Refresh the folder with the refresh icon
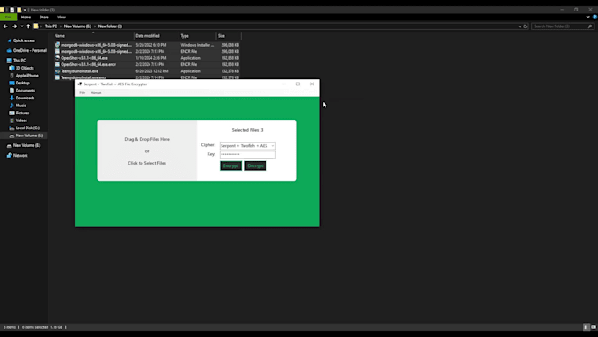The image size is (598, 337). click(x=525, y=26)
